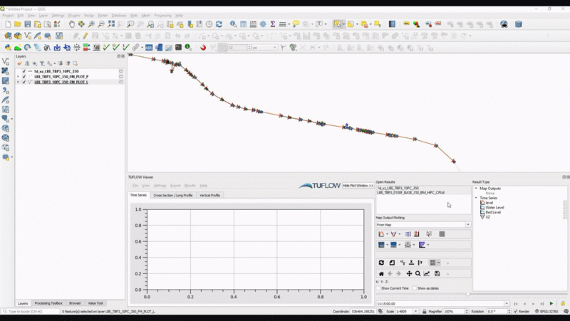Open the Processing menu

pos(162,15)
